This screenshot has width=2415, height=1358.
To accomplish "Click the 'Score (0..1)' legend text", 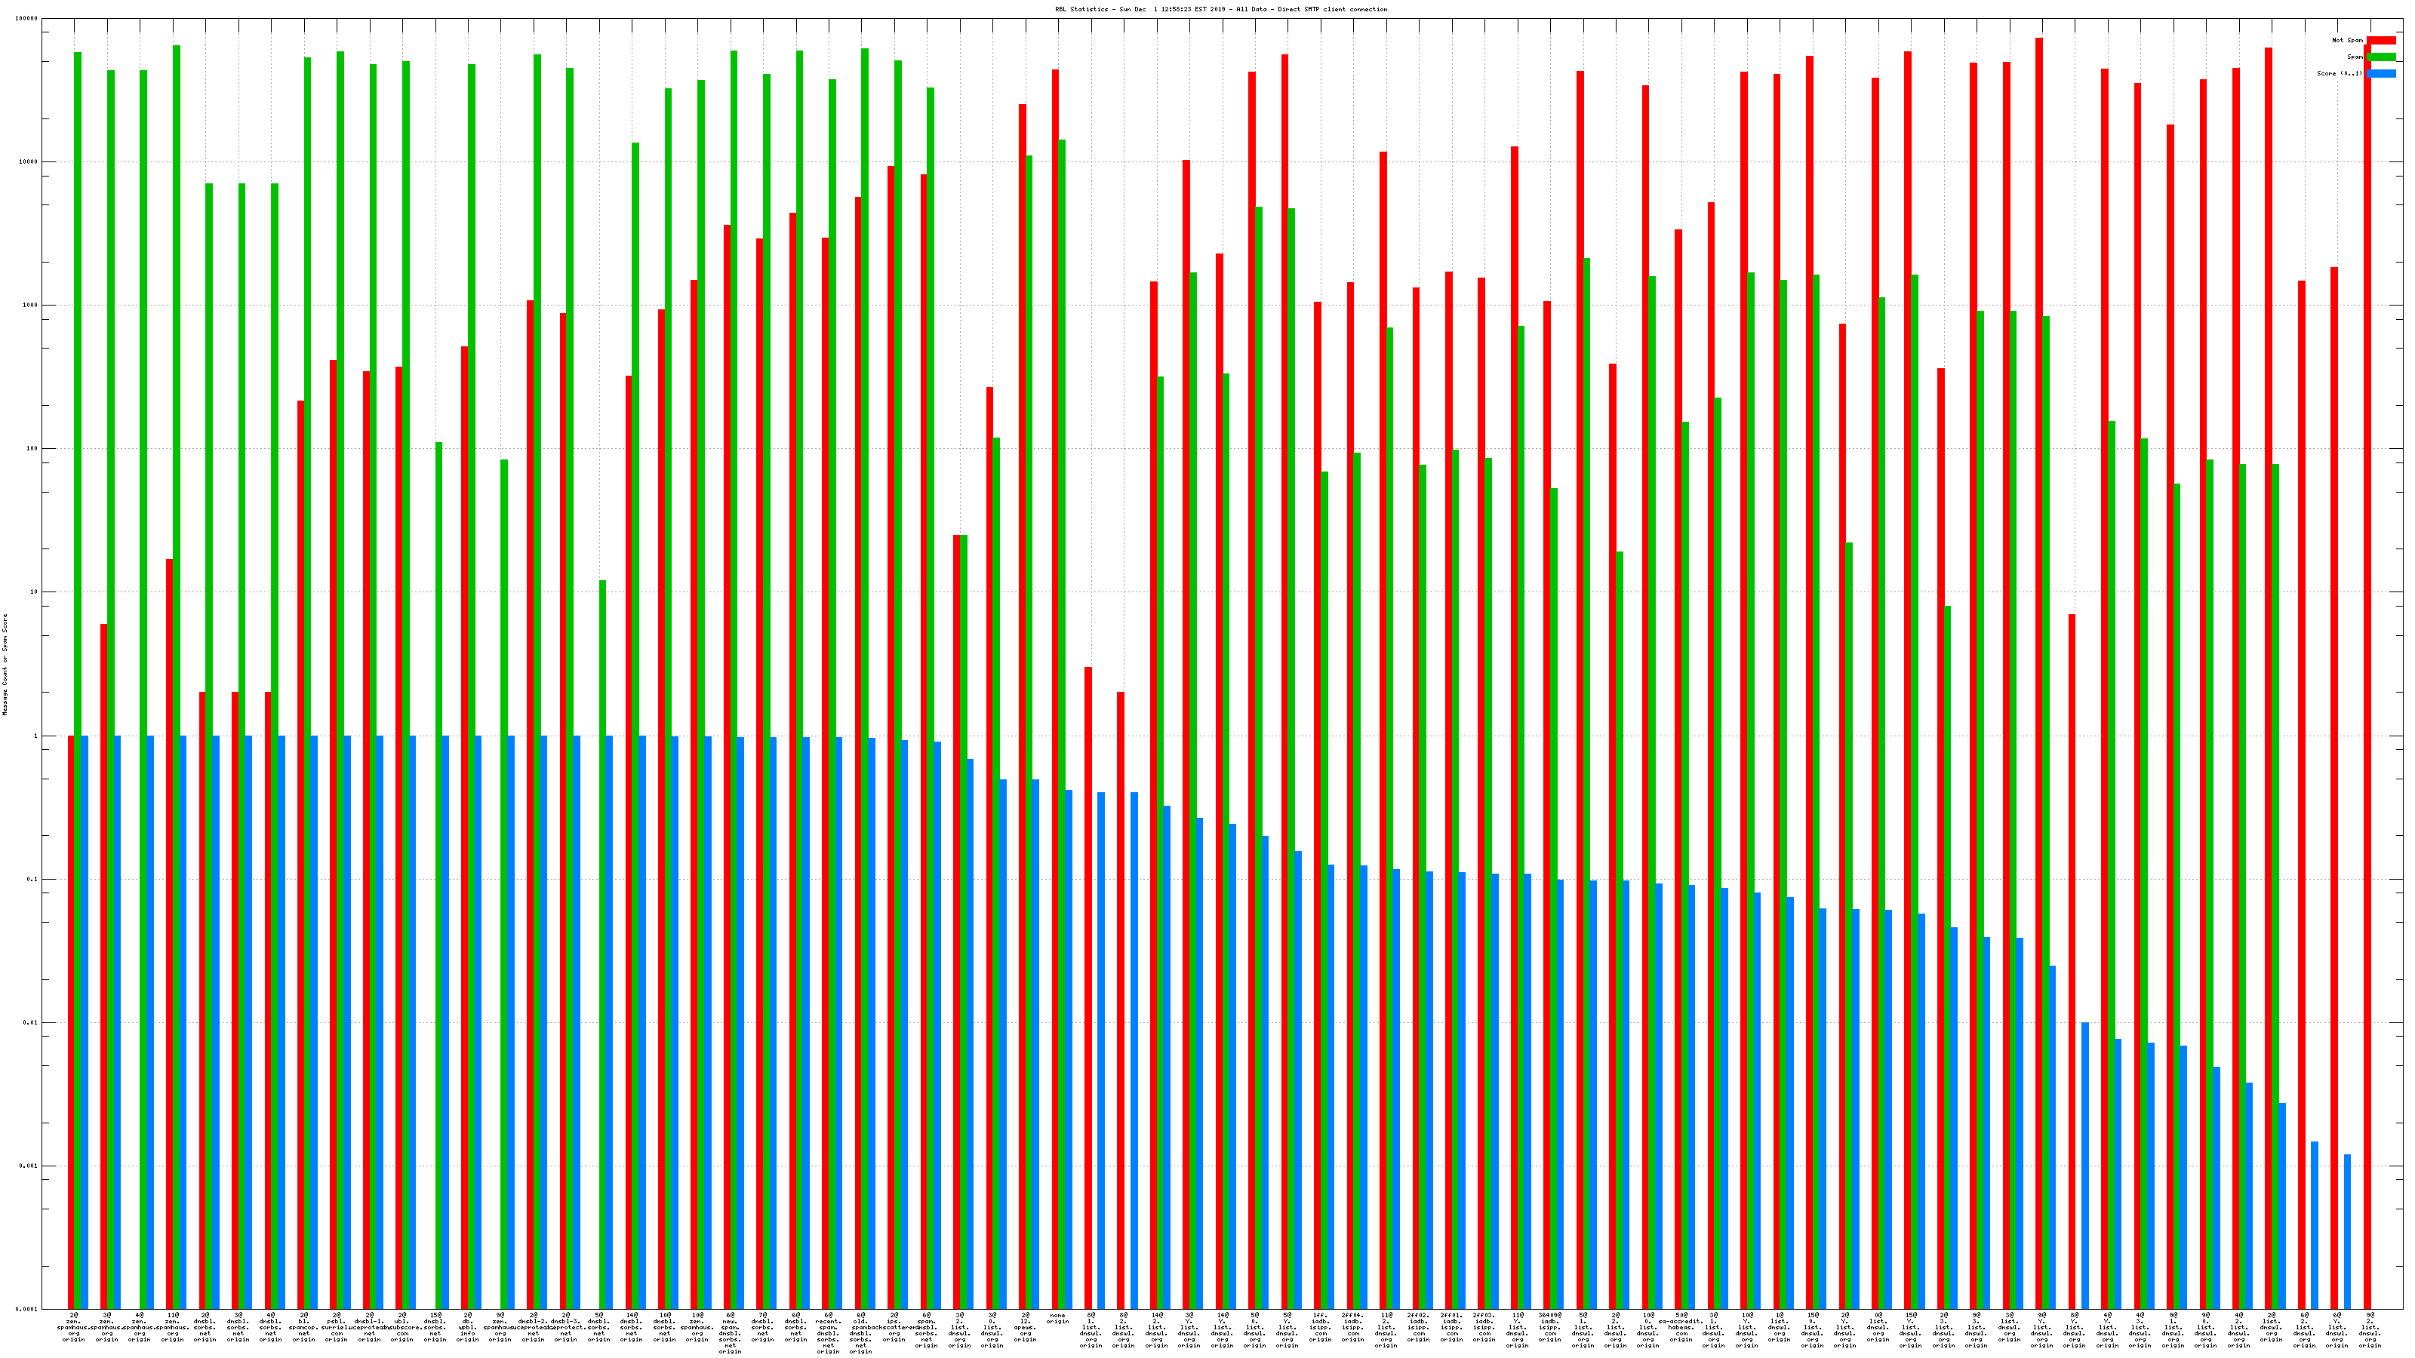I will [2340, 73].
